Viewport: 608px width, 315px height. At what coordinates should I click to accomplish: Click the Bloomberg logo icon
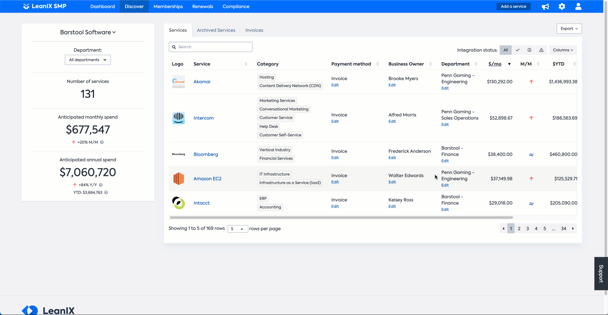(x=179, y=154)
